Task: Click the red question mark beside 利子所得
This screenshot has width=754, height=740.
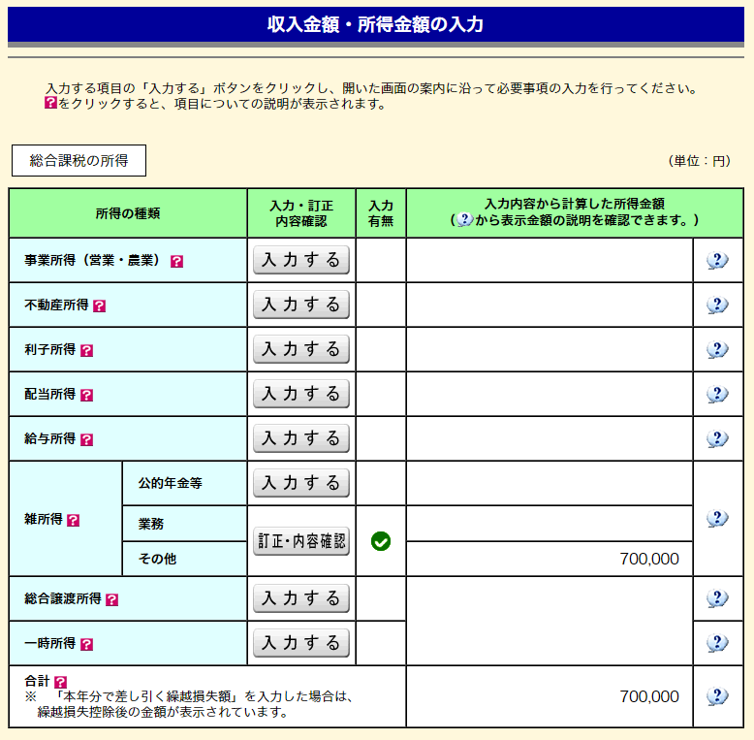Action: coord(86,350)
